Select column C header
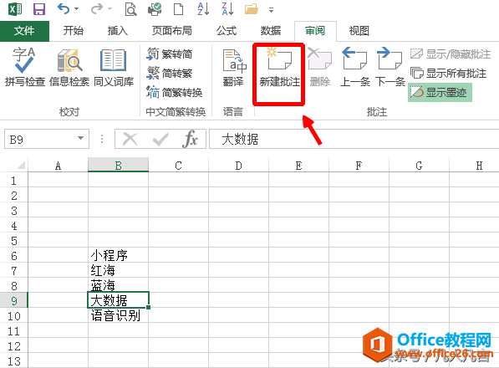499x368 pixels. pyautogui.click(x=179, y=166)
